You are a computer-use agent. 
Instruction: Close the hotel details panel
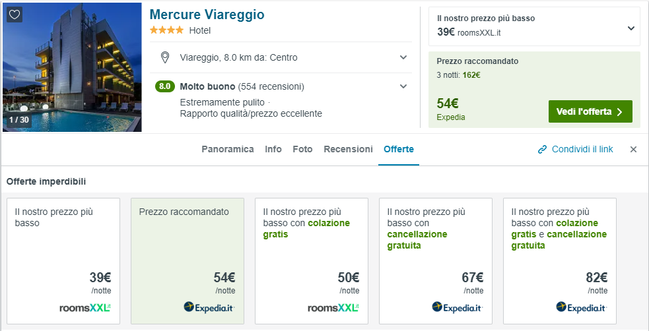633,150
